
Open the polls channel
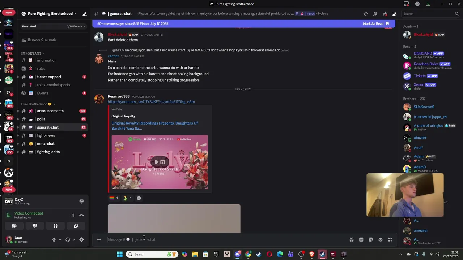point(53,119)
